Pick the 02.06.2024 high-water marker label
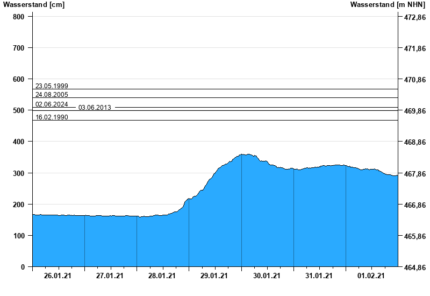The height and width of the screenshot is (296, 430). (52, 104)
